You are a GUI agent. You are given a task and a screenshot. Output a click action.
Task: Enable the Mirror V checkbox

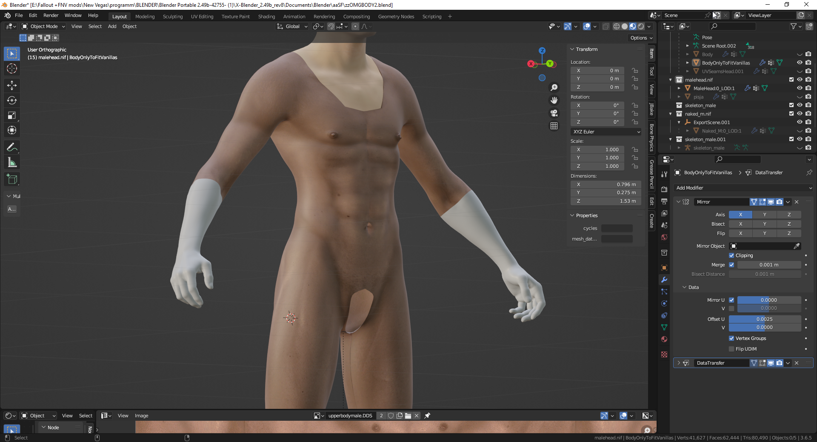(x=731, y=309)
